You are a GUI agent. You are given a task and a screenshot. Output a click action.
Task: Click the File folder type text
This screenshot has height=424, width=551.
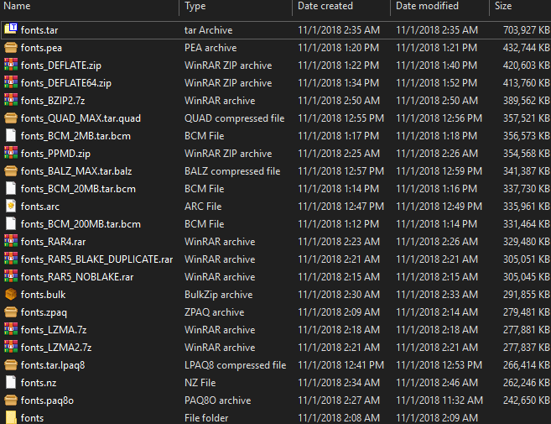[x=206, y=418]
